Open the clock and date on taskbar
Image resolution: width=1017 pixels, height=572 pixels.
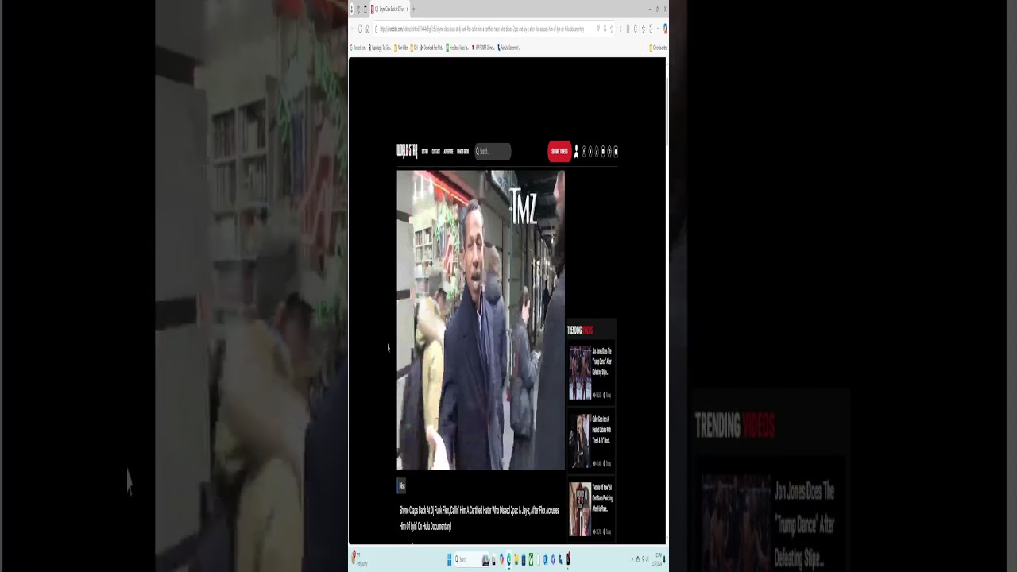point(657,559)
